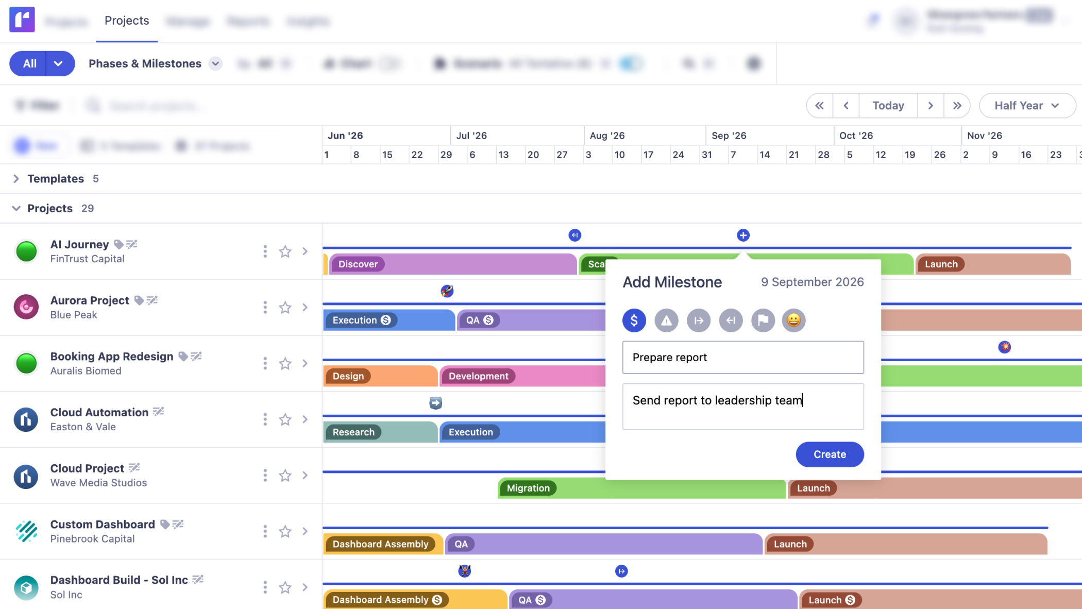The image size is (1082, 609).
Task: Click the arrow milestone on Cloud Automation
Action: 436,403
